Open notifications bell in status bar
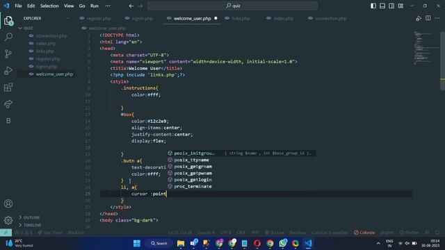Viewport: 445px width, 250px height. click(x=437, y=233)
